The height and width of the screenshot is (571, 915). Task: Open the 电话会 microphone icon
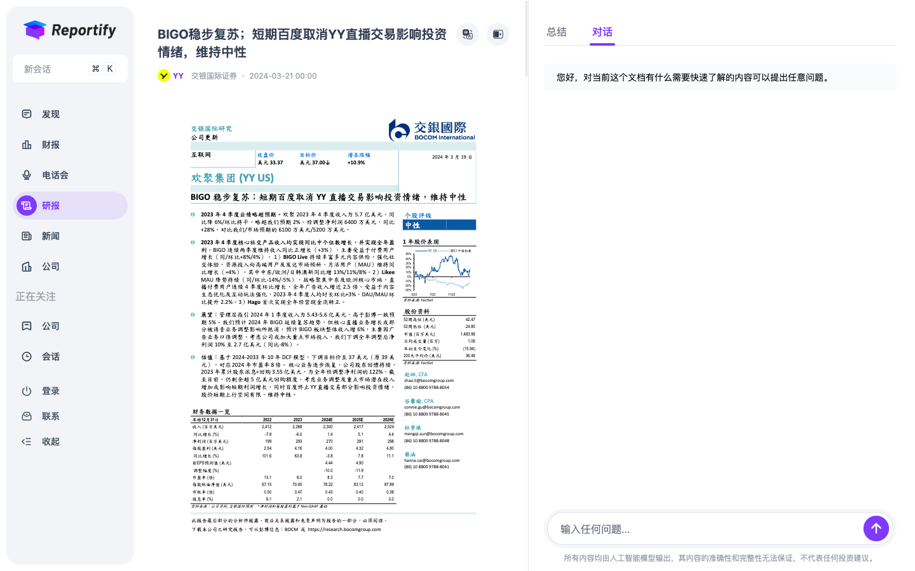coord(27,175)
